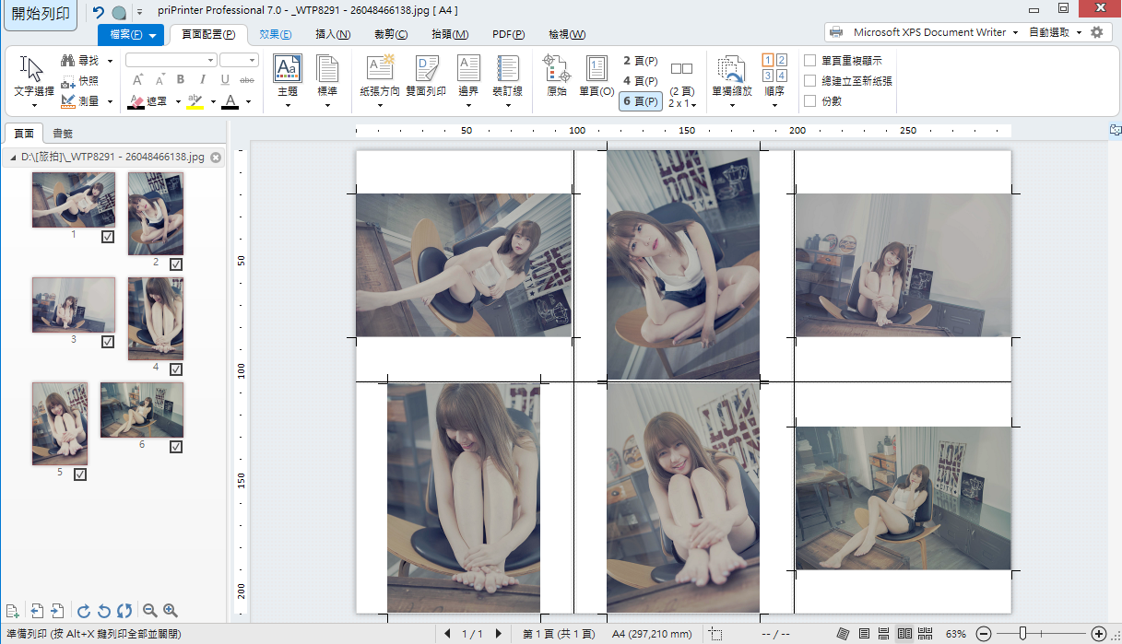Open the highlight color dropdown arrow

coord(213,101)
